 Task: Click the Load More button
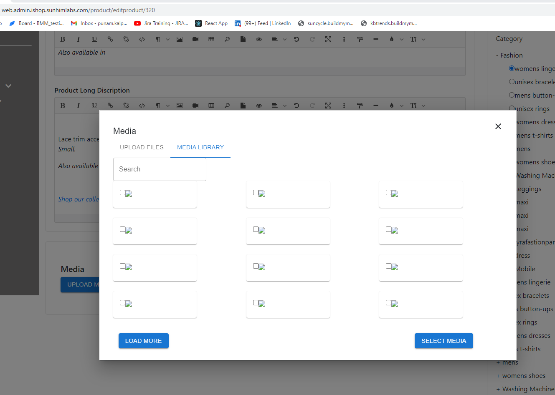point(143,341)
